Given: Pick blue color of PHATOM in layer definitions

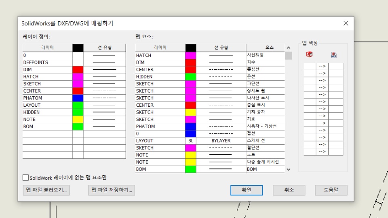Looking at the screenshot, I should [78, 98].
